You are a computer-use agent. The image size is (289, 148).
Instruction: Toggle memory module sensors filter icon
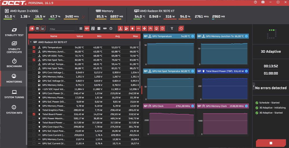tap(105, 29)
